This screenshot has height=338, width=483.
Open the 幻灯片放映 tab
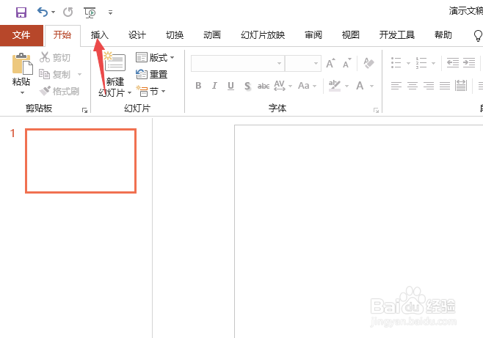point(263,35)
